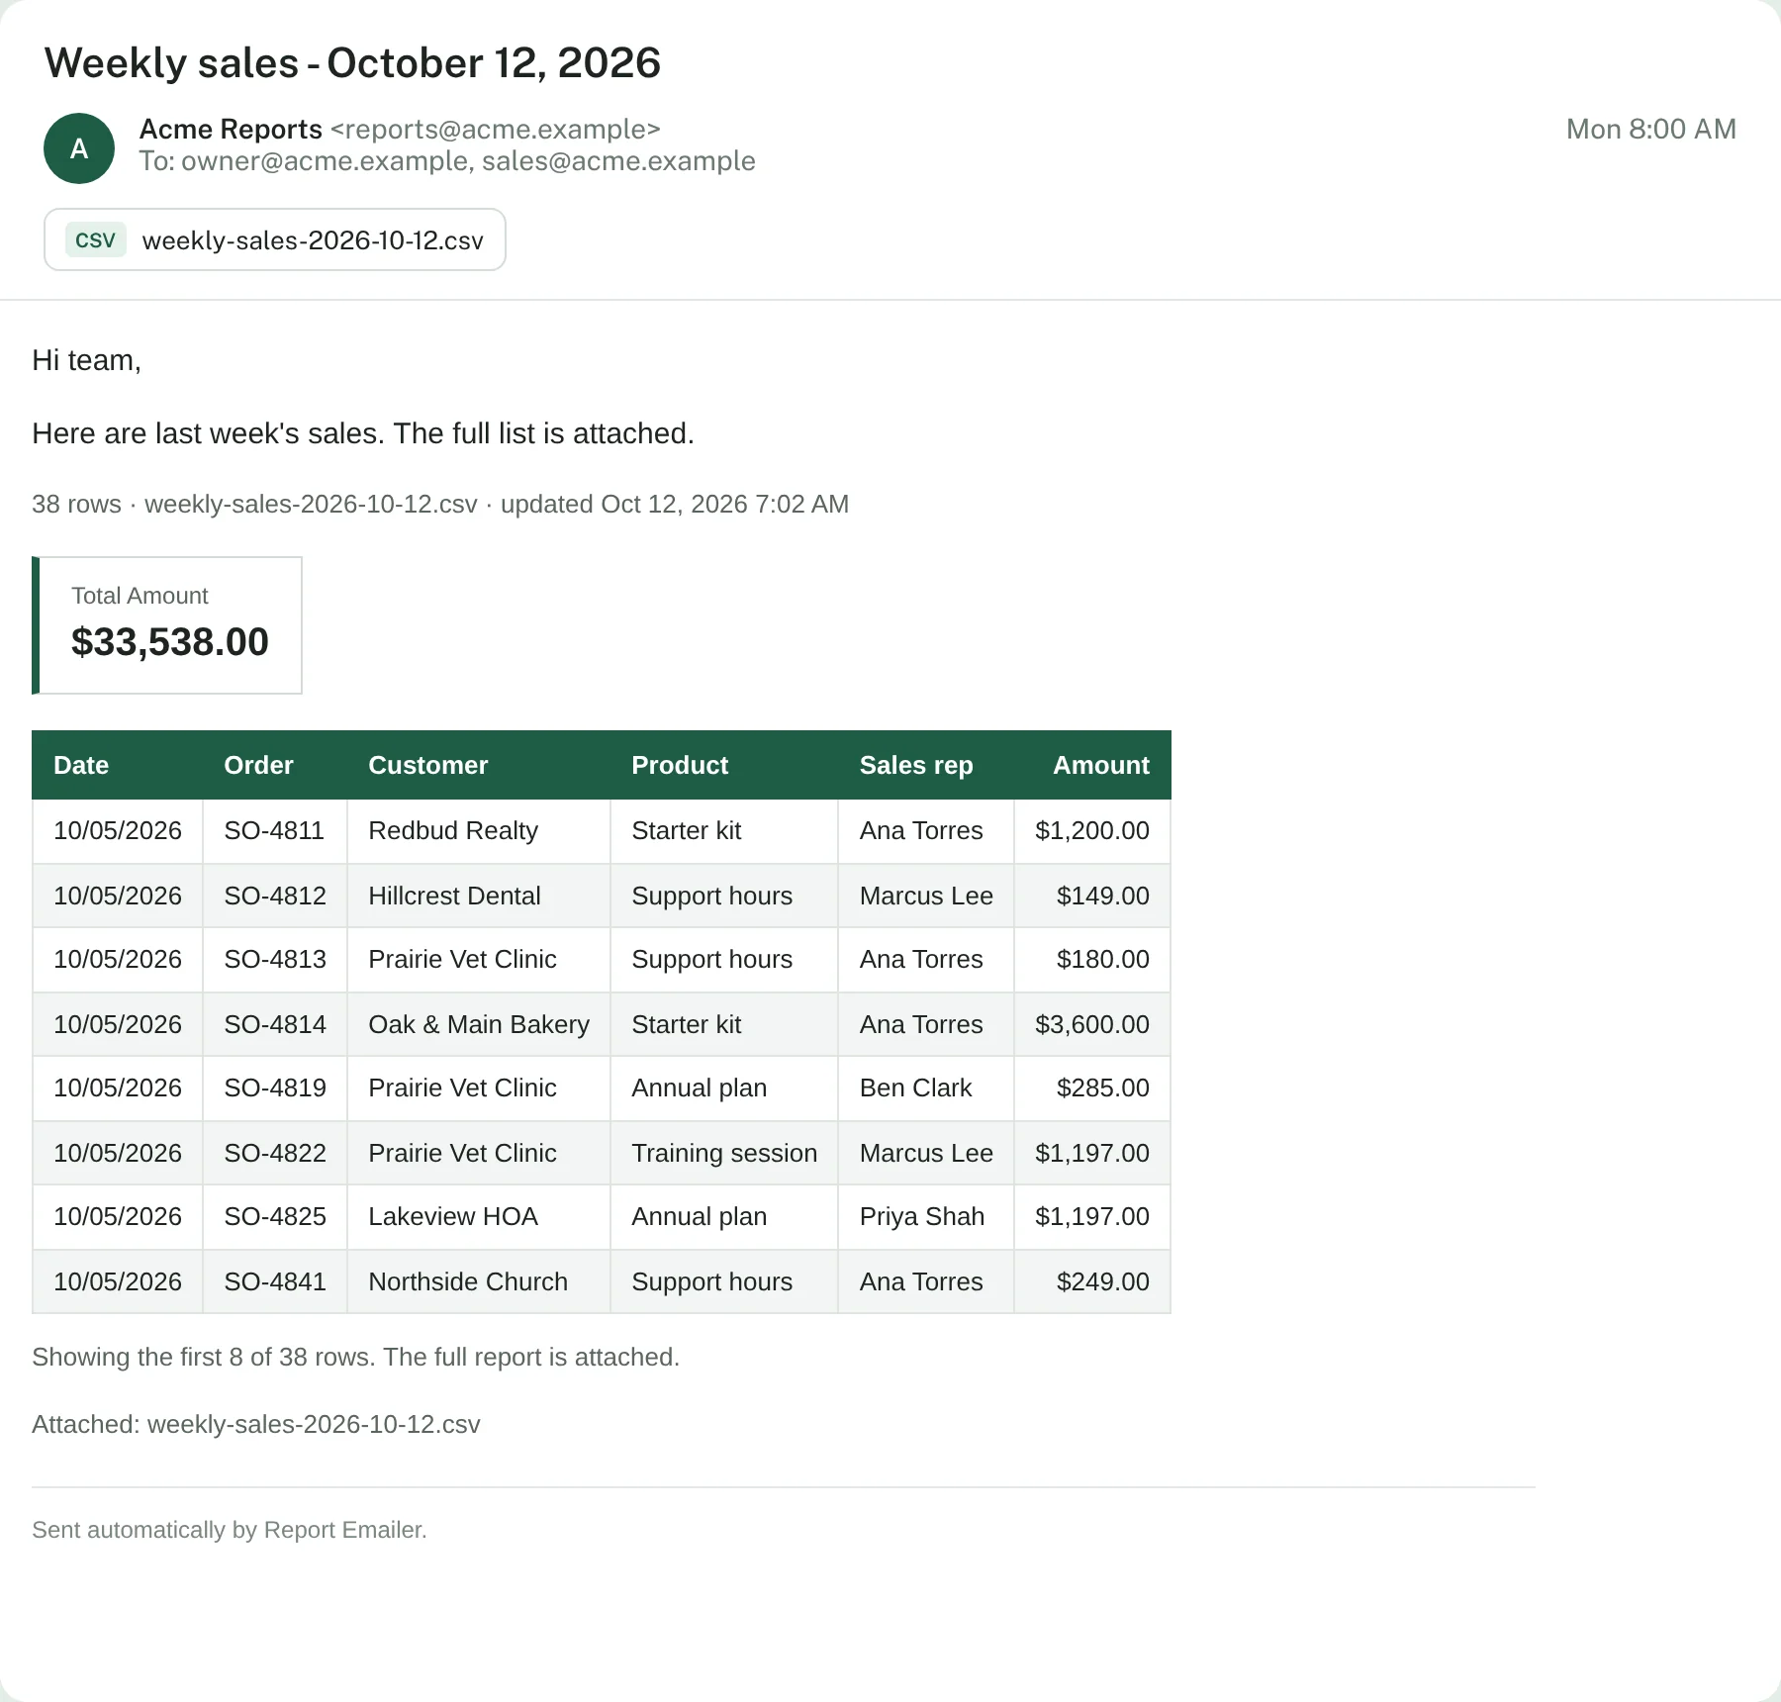1781x1702 pixels.
Task: Select order cell SO-4811
Action: click(275, 831)
